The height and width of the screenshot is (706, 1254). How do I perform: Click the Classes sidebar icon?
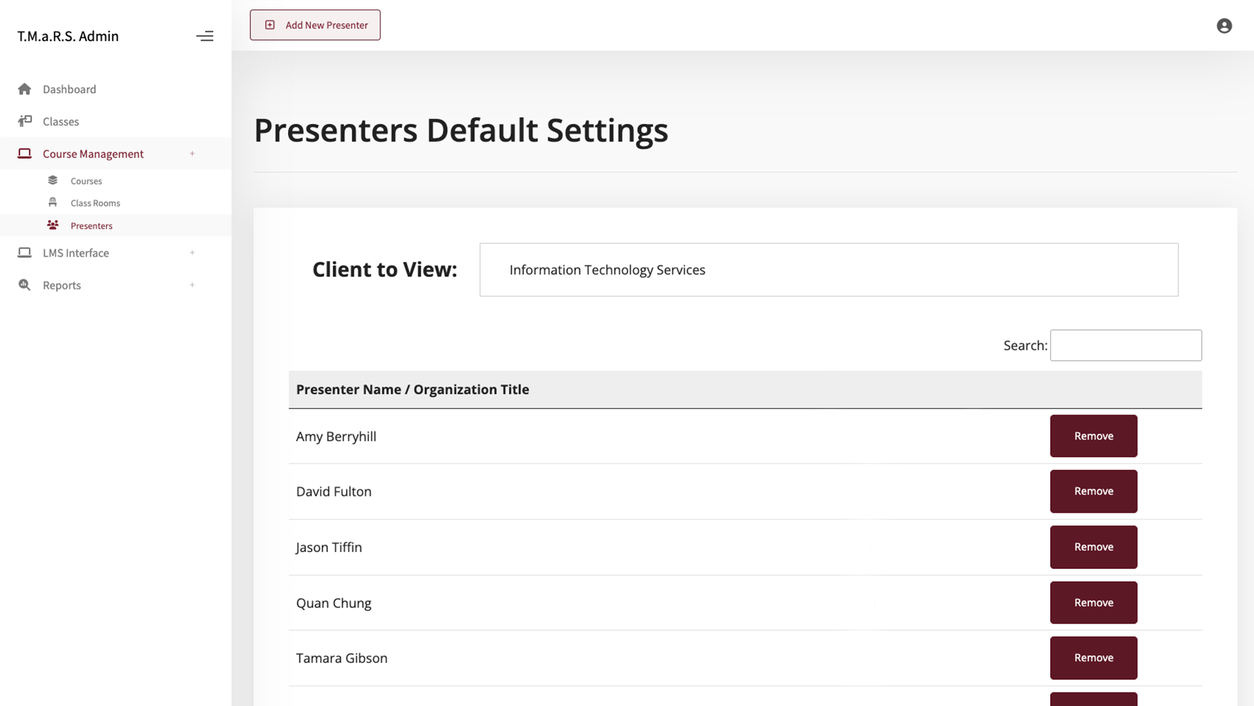point(25,121)
